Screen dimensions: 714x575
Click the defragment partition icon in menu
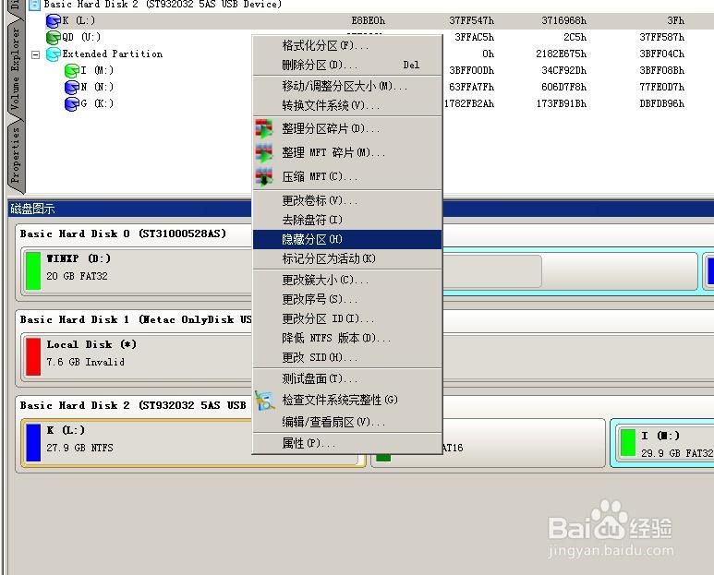263,128
